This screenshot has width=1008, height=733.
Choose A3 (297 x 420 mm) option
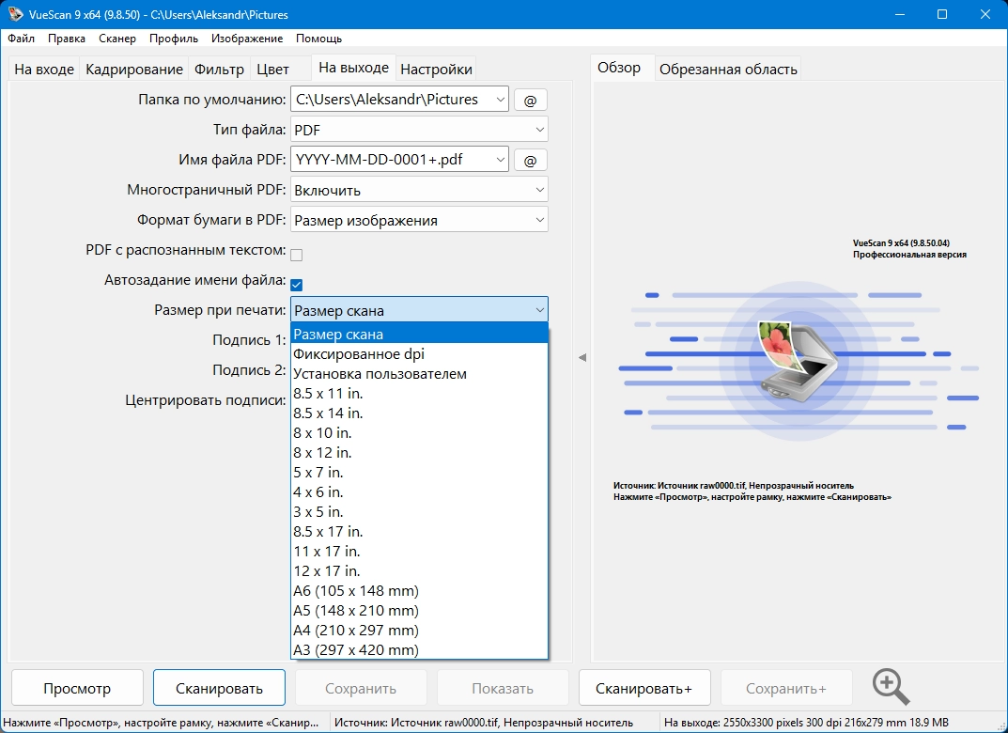(419, 650)
